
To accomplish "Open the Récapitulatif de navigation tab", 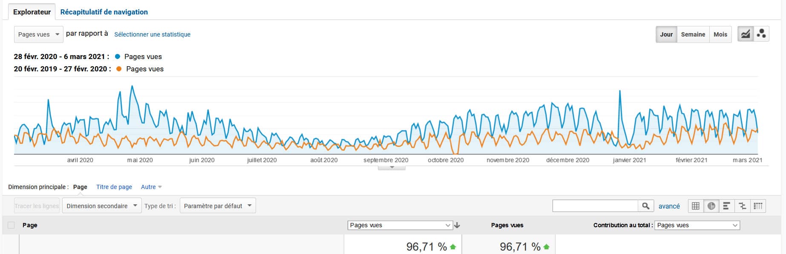I will point(104,12).
